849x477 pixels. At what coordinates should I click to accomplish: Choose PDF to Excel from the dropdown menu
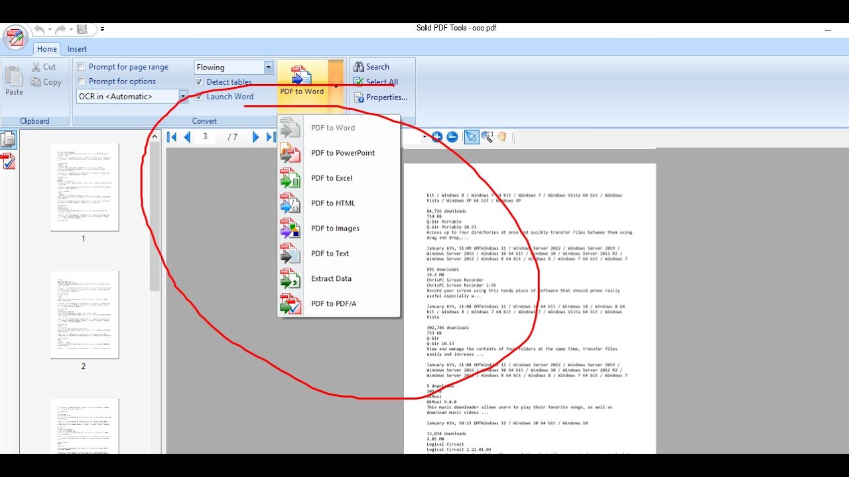pos(339,178)
